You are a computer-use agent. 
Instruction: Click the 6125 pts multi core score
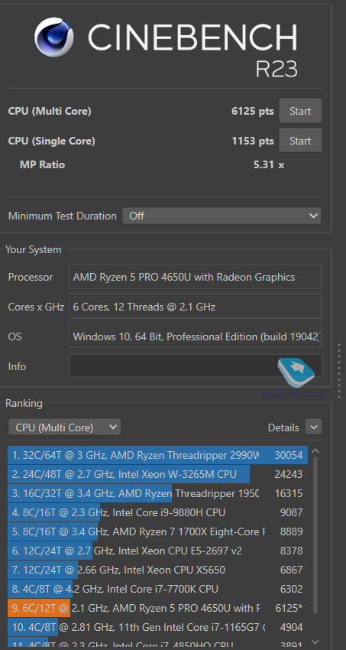pyautogui.click(x=253, y=111)
